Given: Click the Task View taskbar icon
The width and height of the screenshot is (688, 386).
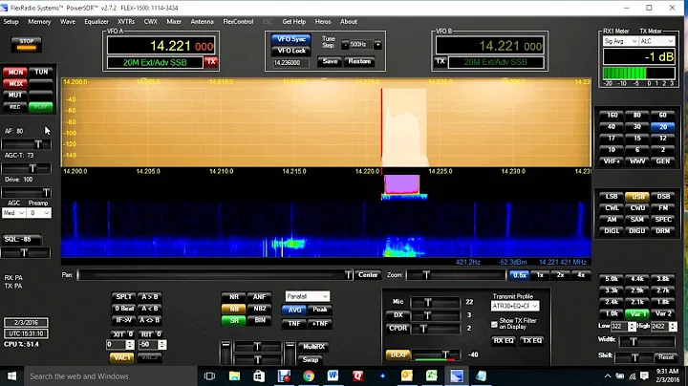Looking at the screenshot, I should point(209,375).
